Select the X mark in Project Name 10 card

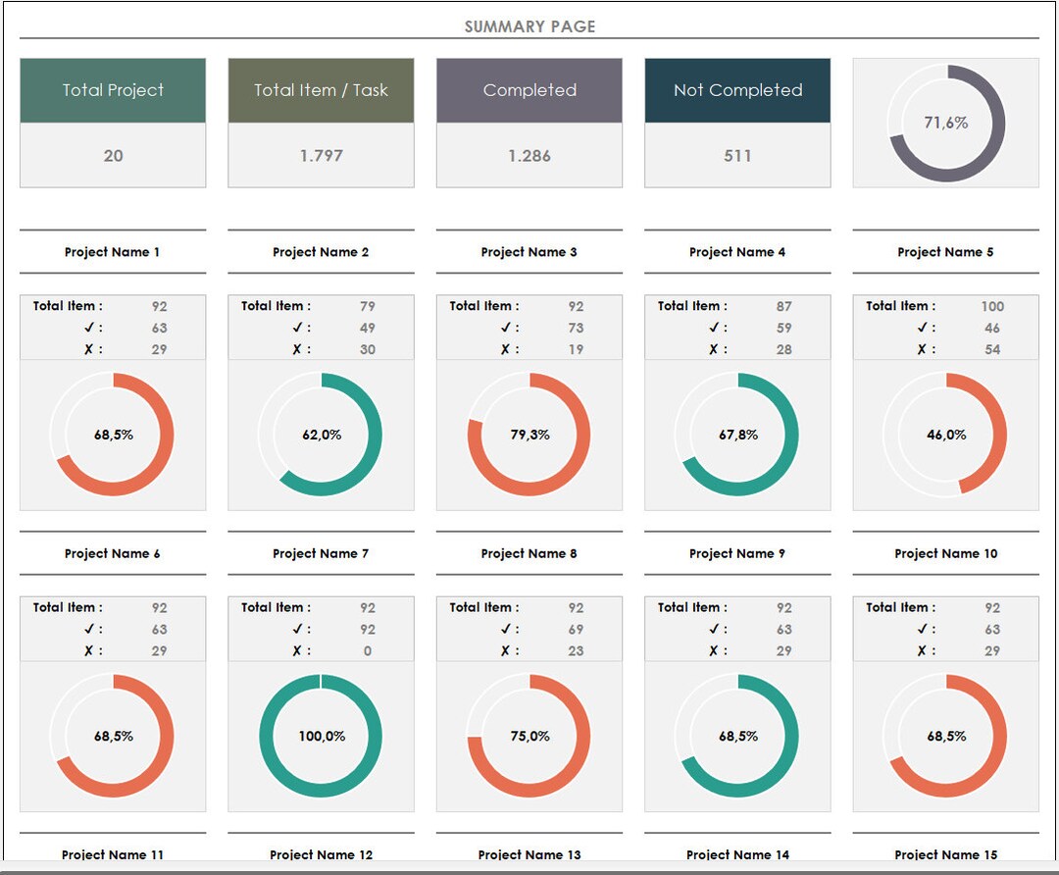(923, 650)
